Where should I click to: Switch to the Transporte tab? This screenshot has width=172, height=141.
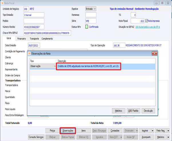click(x=34, y=39)
